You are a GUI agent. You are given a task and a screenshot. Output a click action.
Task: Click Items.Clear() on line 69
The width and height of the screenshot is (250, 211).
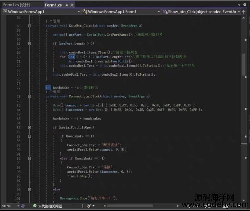(x=99, y=52)
